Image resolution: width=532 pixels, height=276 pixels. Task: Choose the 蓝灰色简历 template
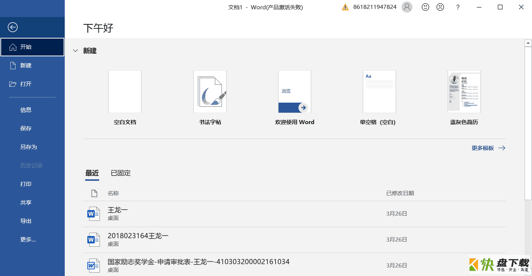[x=464, y=92]
